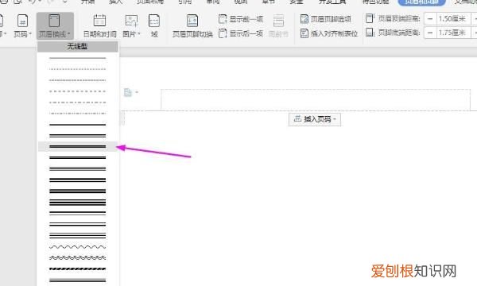Image resolution: width=477 pixels, height=286 pixels.
Task: Choose 无线型 no line option
Action: click(x=78, y=47)
